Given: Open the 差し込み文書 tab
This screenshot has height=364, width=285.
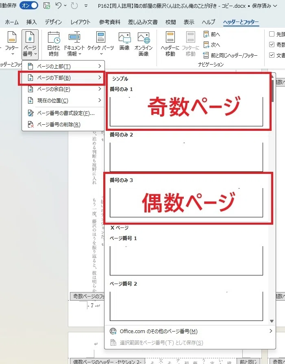Looking at the screenshot, I should pyautogui.click(x=143, y=22).
